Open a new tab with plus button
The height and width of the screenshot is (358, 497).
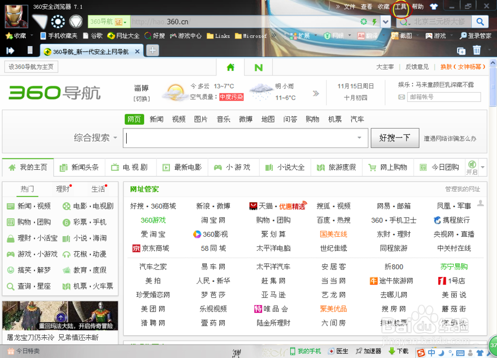pos(153,50)
